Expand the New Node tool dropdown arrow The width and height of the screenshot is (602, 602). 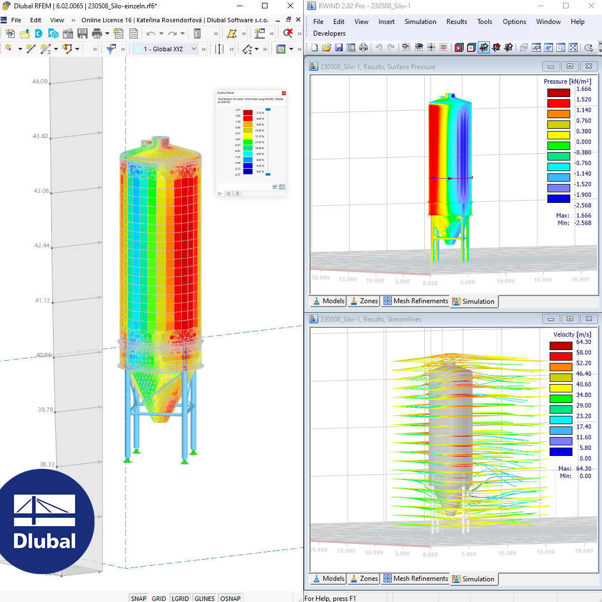tap(20, 48)
